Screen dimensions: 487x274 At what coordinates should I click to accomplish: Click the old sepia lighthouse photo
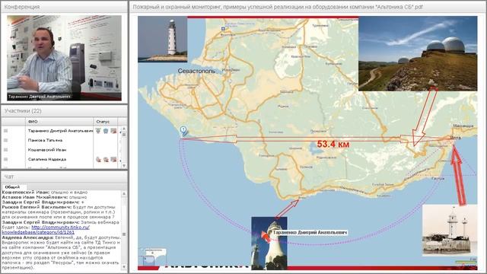[x=450, y=230]
